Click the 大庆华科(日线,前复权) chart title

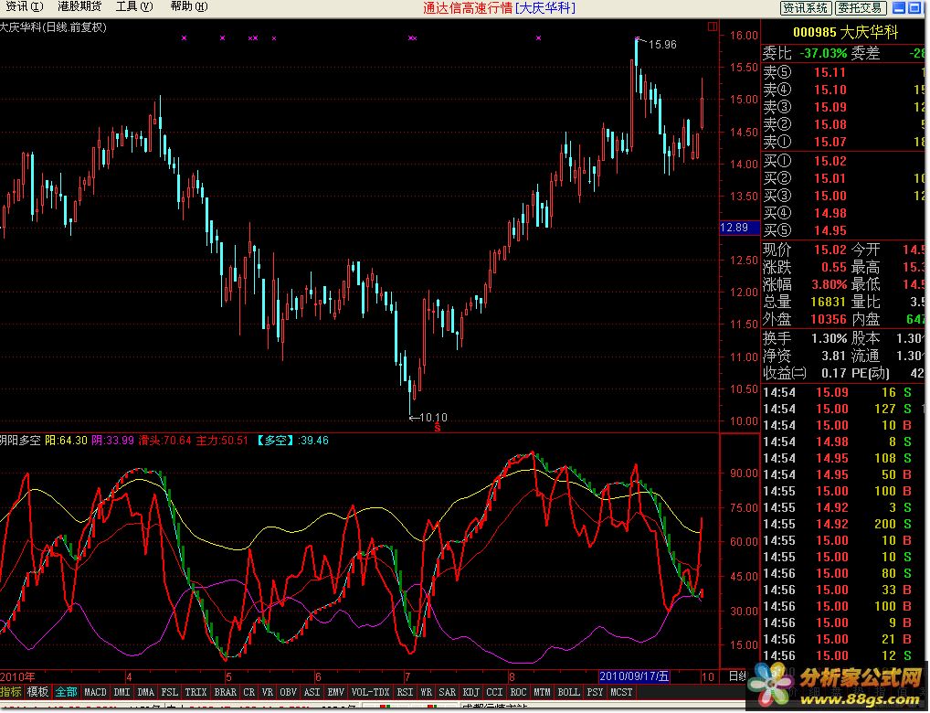pyautogui.click(x=53, y=27)
